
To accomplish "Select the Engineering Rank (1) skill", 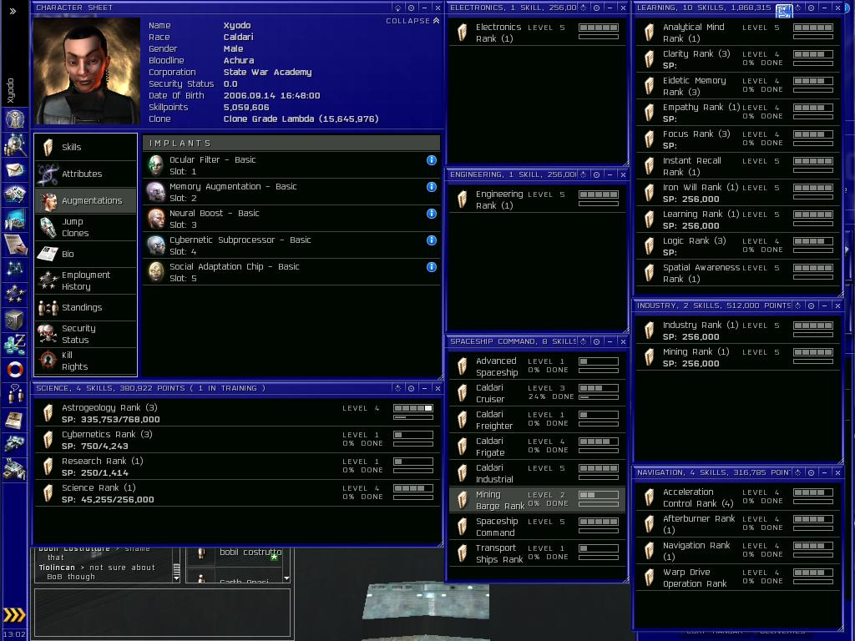I will (x=537, y=199).
